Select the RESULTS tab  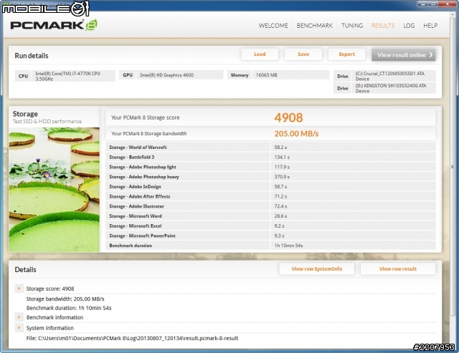[383, 26]
